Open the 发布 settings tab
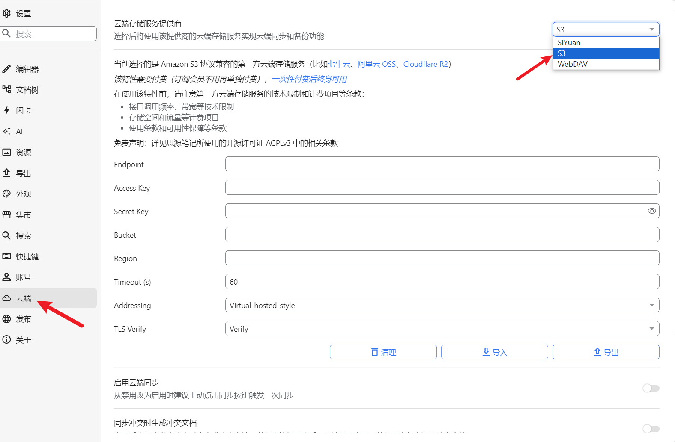675x442 pixels. (x=48, y=319)
